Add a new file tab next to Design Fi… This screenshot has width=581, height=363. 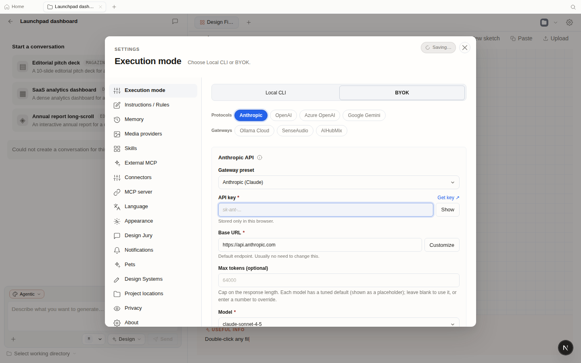[x=249, y=22]
